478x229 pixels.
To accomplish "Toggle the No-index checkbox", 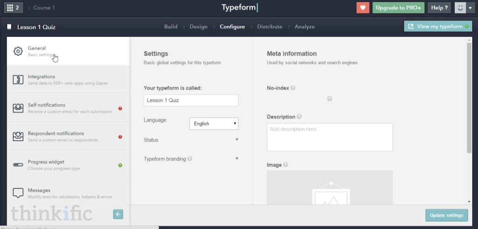I will point(330,99).
